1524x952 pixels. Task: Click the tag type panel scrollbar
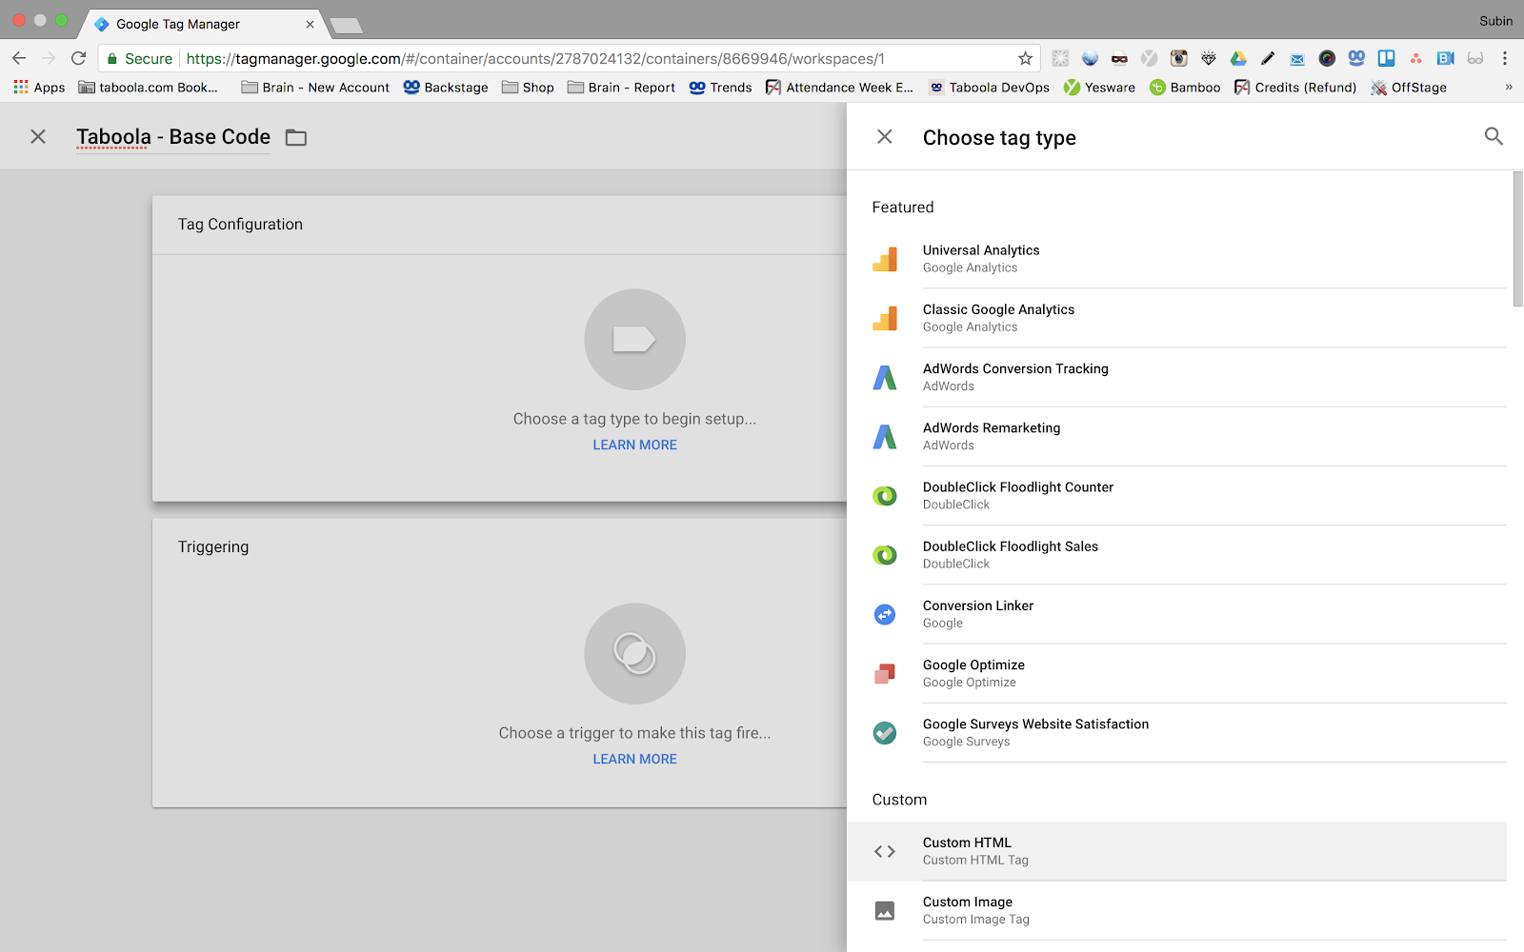point(1518,239)
